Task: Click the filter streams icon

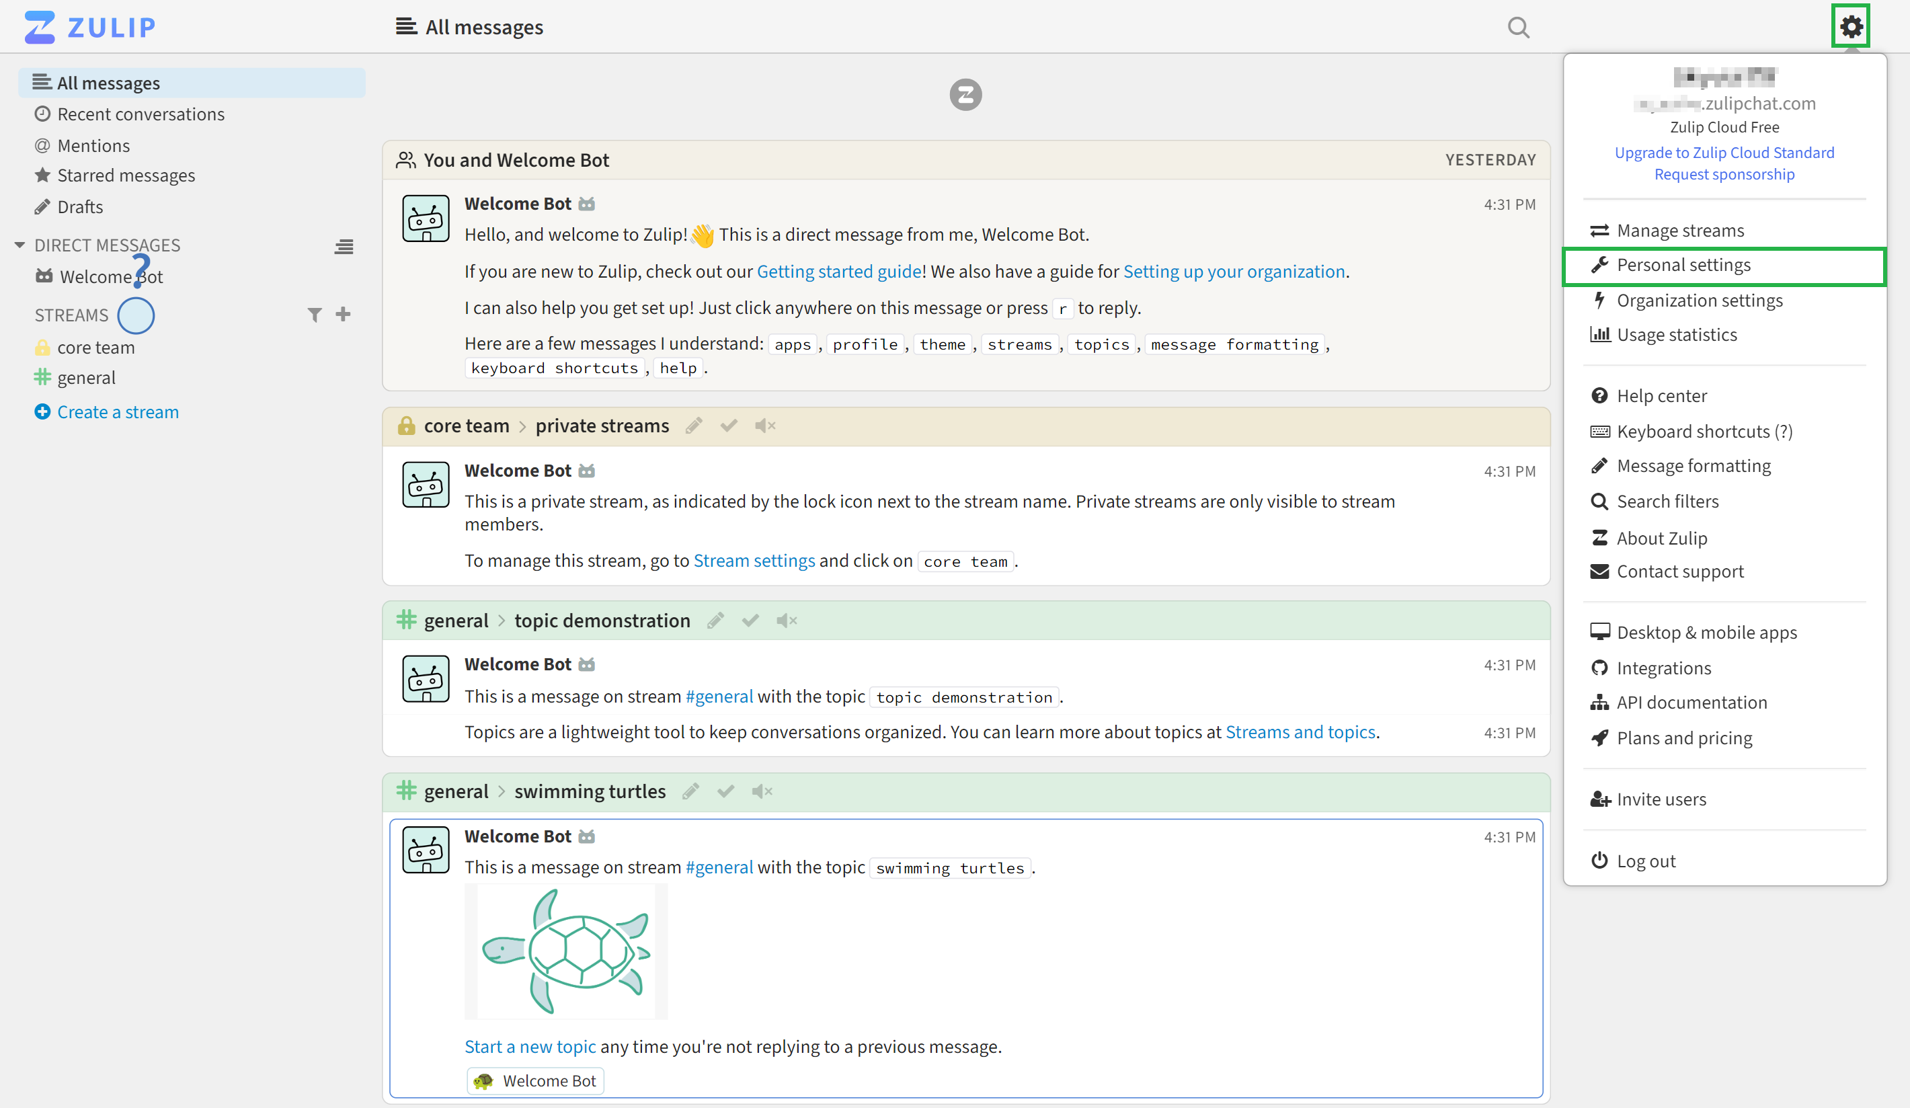Action: click(315, 315)
